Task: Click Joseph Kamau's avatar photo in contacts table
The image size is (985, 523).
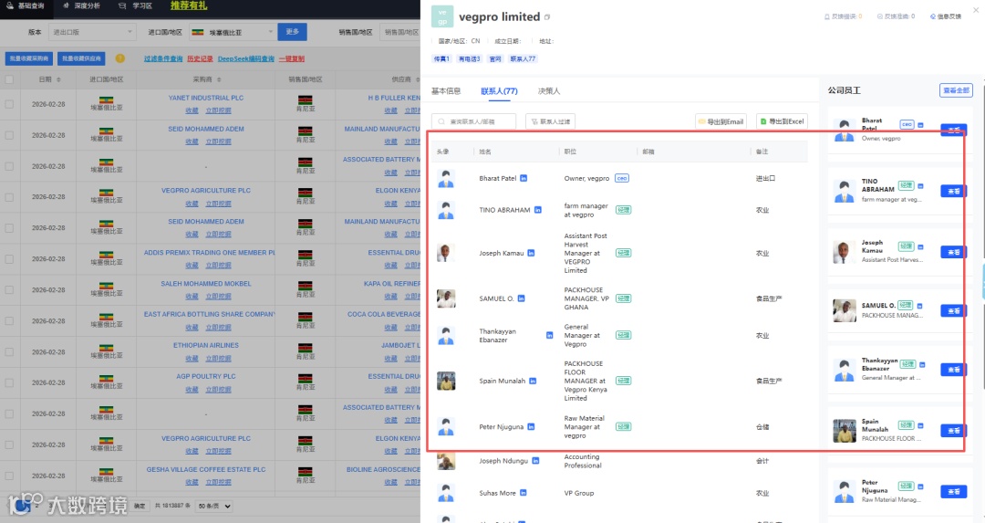Action: 446,254
